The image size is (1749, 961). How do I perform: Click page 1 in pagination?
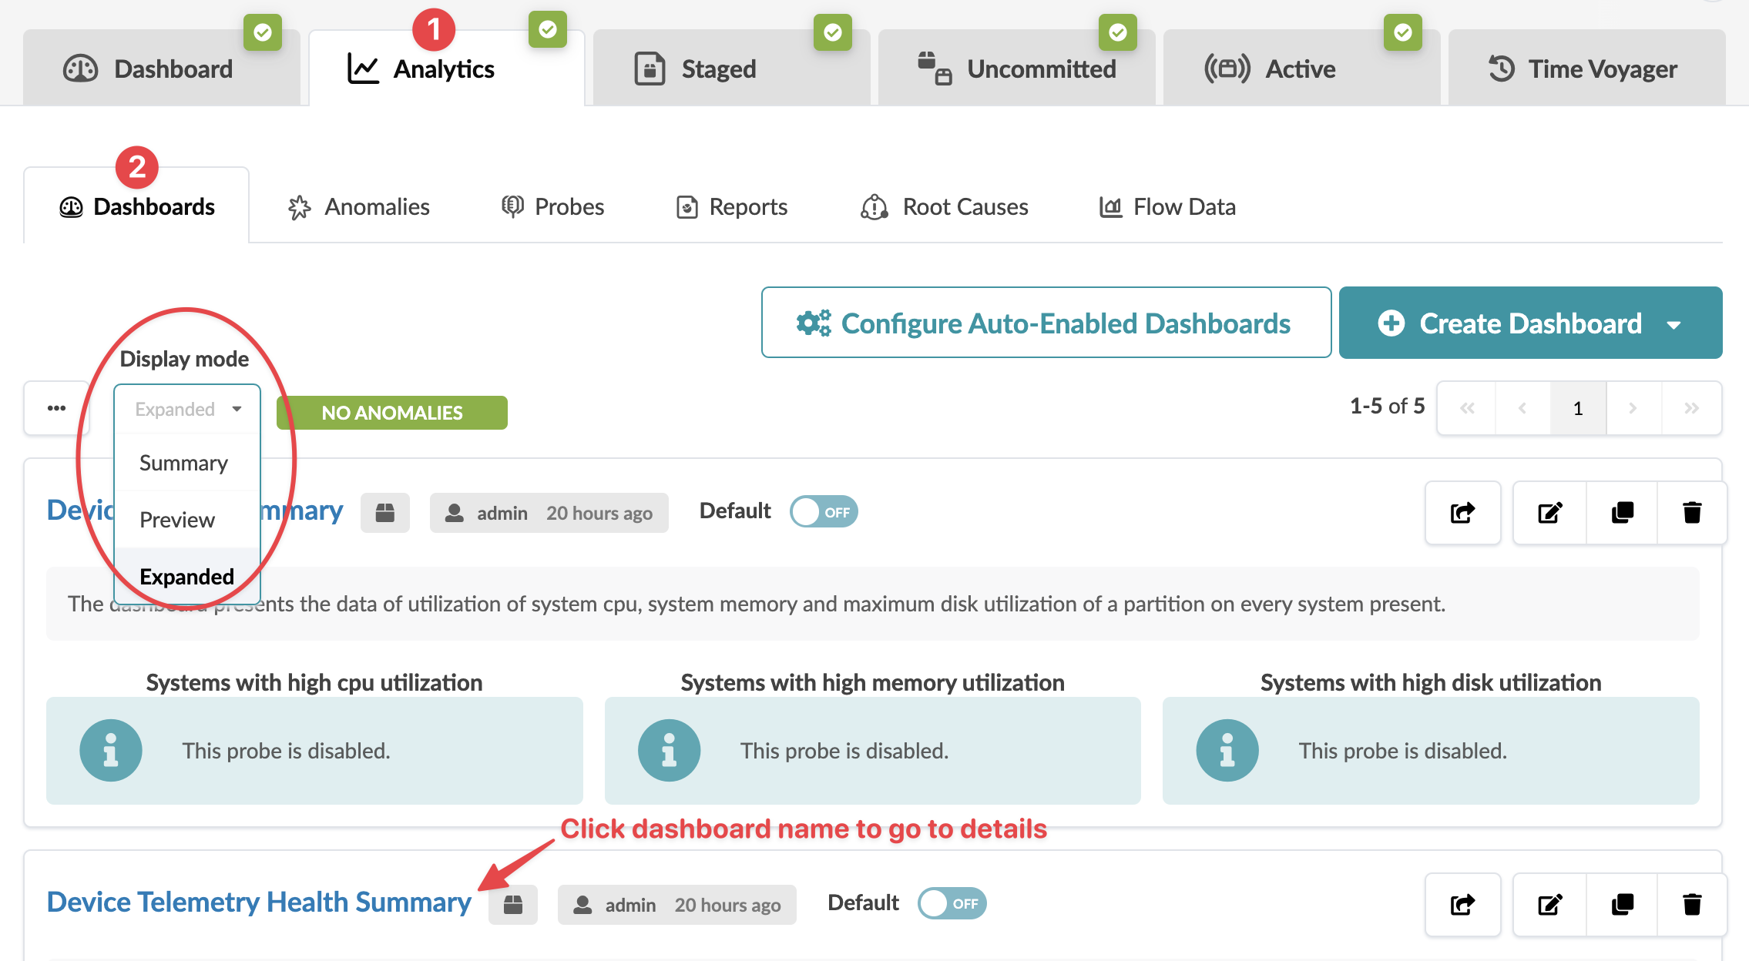[x=1577, y=408]
